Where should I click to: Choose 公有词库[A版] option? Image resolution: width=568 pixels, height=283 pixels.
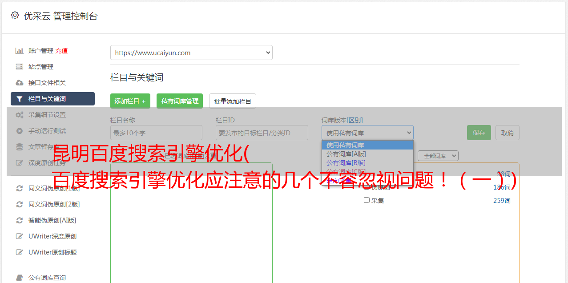pos(367,154)
